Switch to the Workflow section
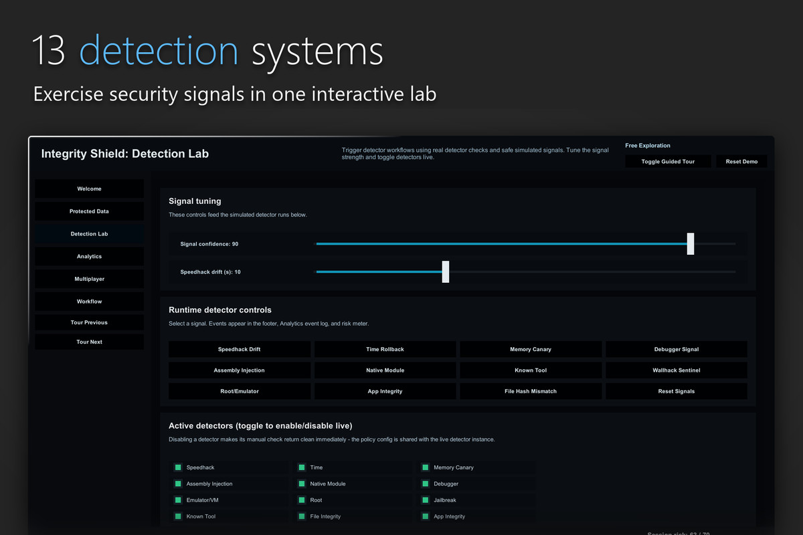The width and height of the screenshot is (803, 535). (89, 302)
